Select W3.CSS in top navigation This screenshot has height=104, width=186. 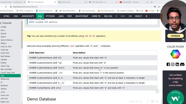click(x=108, y=16)
